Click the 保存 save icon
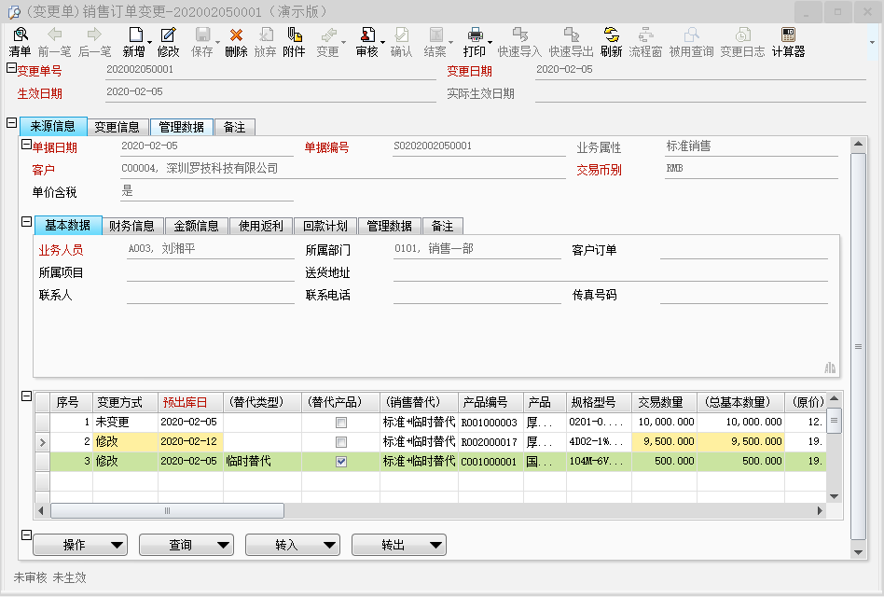Screen dimensions: 884x597 point(201,42)
